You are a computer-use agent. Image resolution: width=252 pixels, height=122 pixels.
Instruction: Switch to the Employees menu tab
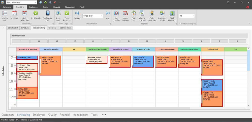[x=34, y=7]
